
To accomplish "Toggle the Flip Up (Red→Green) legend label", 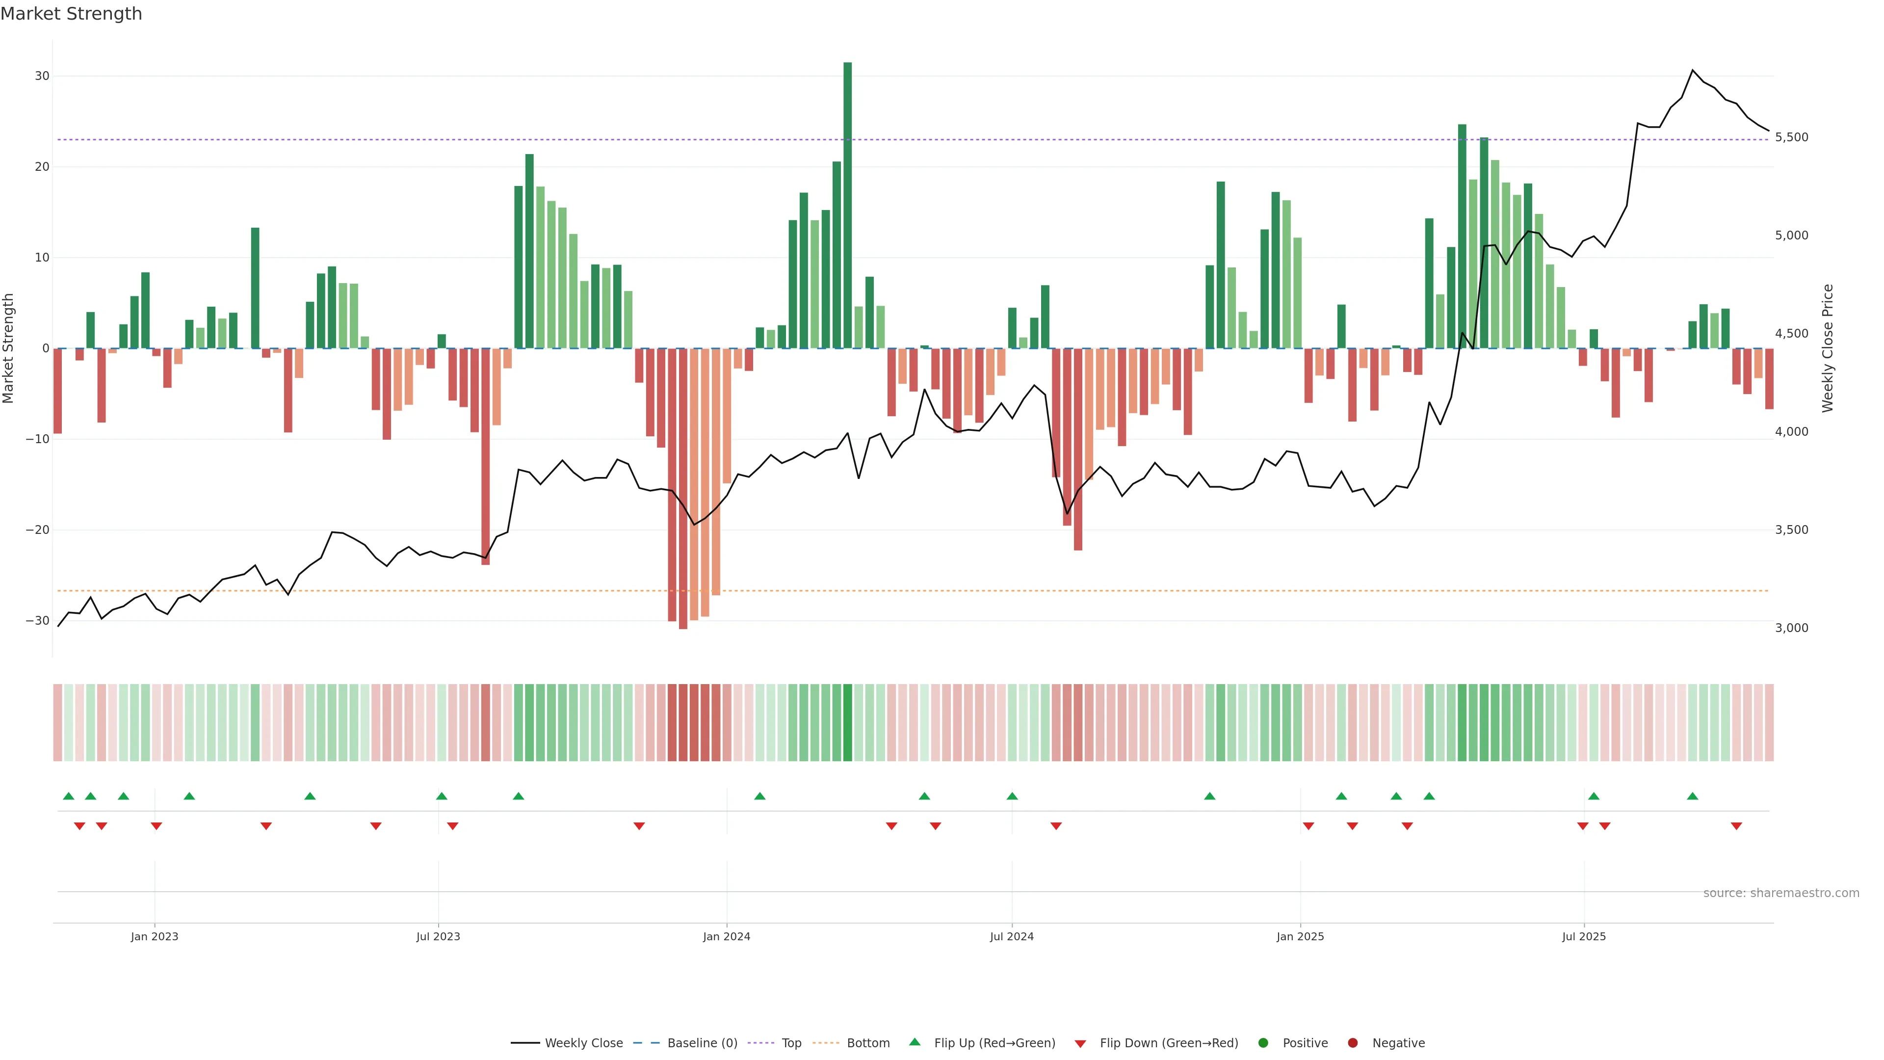I will [994, 1043].
